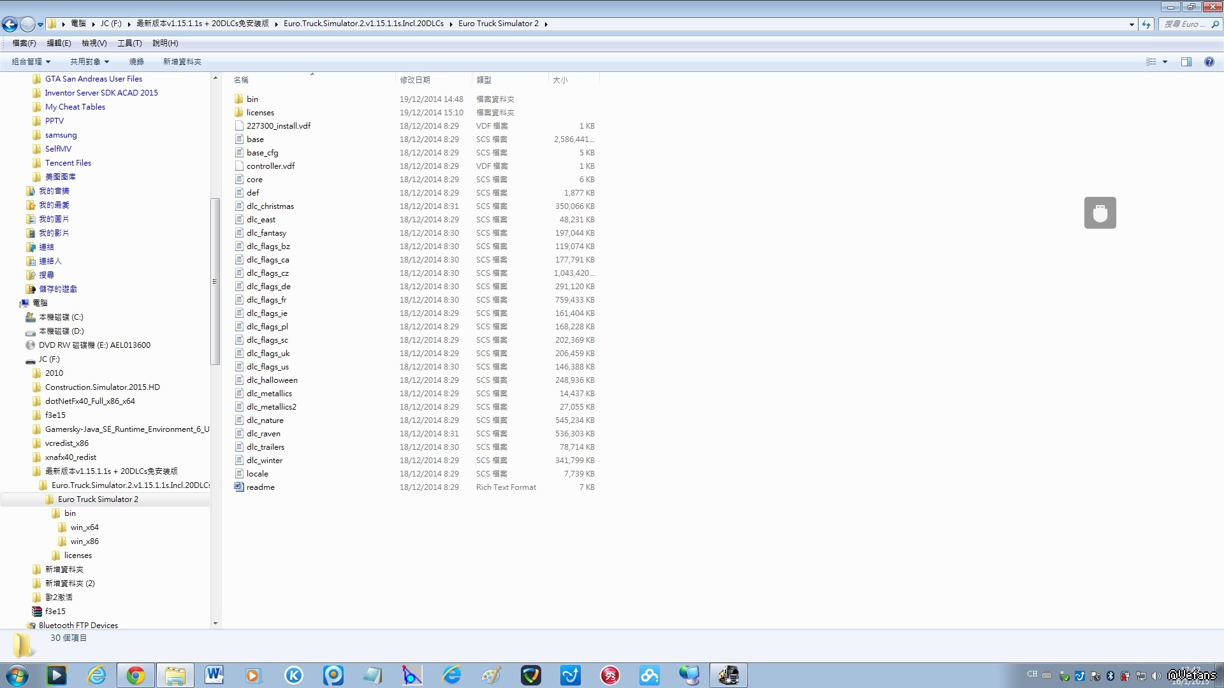1224x688 pixels.
Task: Open the Help question mark icon
Action: [1209, 62]
